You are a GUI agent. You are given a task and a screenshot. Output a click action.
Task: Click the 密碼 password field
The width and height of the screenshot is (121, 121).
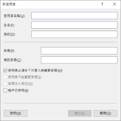[x=79, y=51]
